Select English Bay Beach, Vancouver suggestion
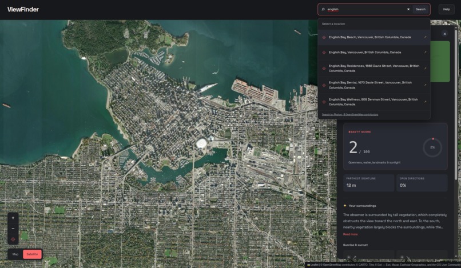The image size is (461, 268). (374, 37)
